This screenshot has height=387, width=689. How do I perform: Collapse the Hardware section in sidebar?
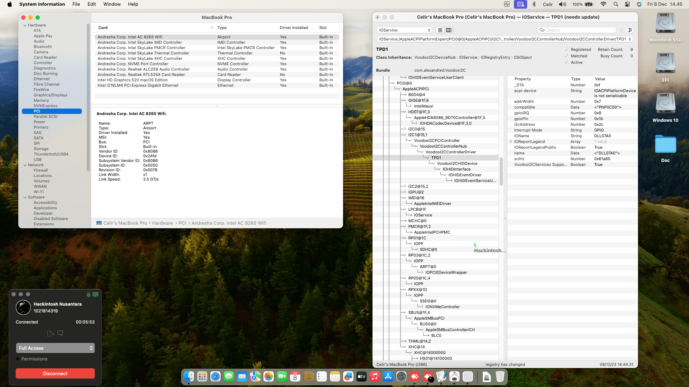tap(25, 25)
